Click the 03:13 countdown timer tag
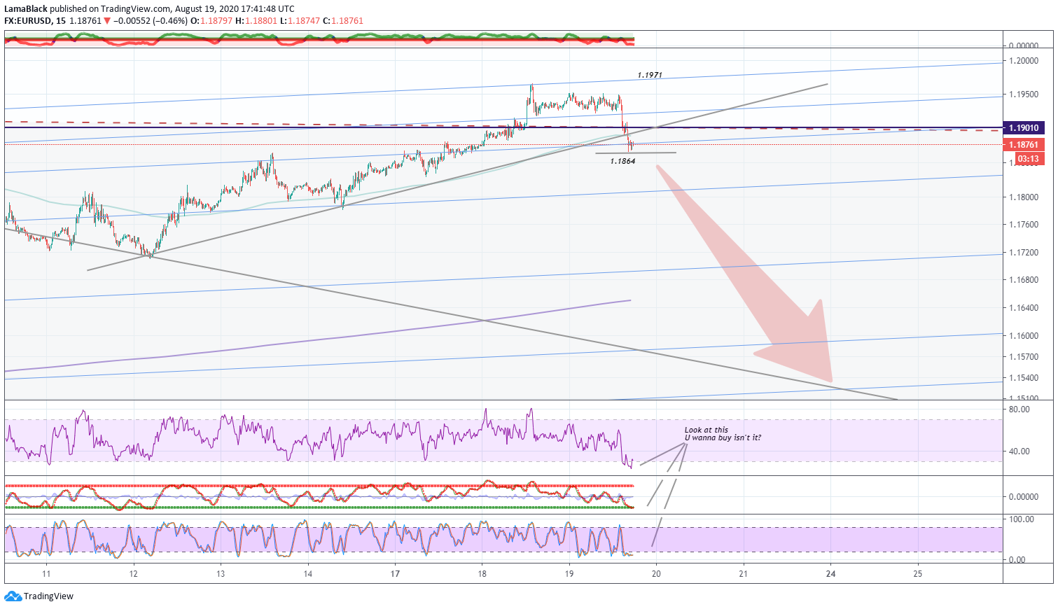Image resolution: width=1058 pixels, height=609 pixels. (1028, 159)
